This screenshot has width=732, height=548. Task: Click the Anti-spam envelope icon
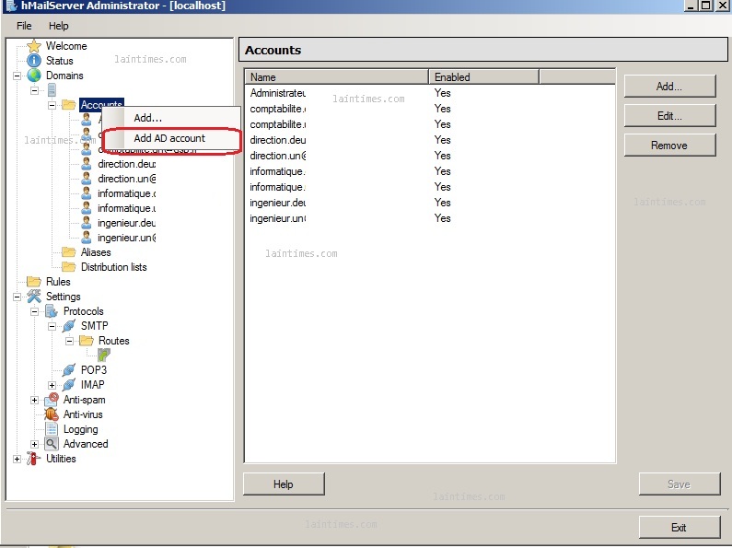point(52,400)
